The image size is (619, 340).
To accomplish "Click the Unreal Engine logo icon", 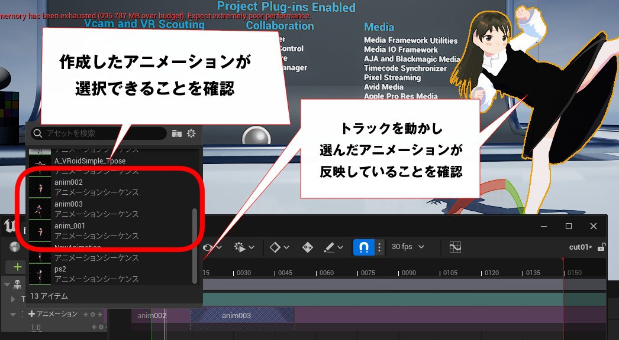I will tap(9, 227).
